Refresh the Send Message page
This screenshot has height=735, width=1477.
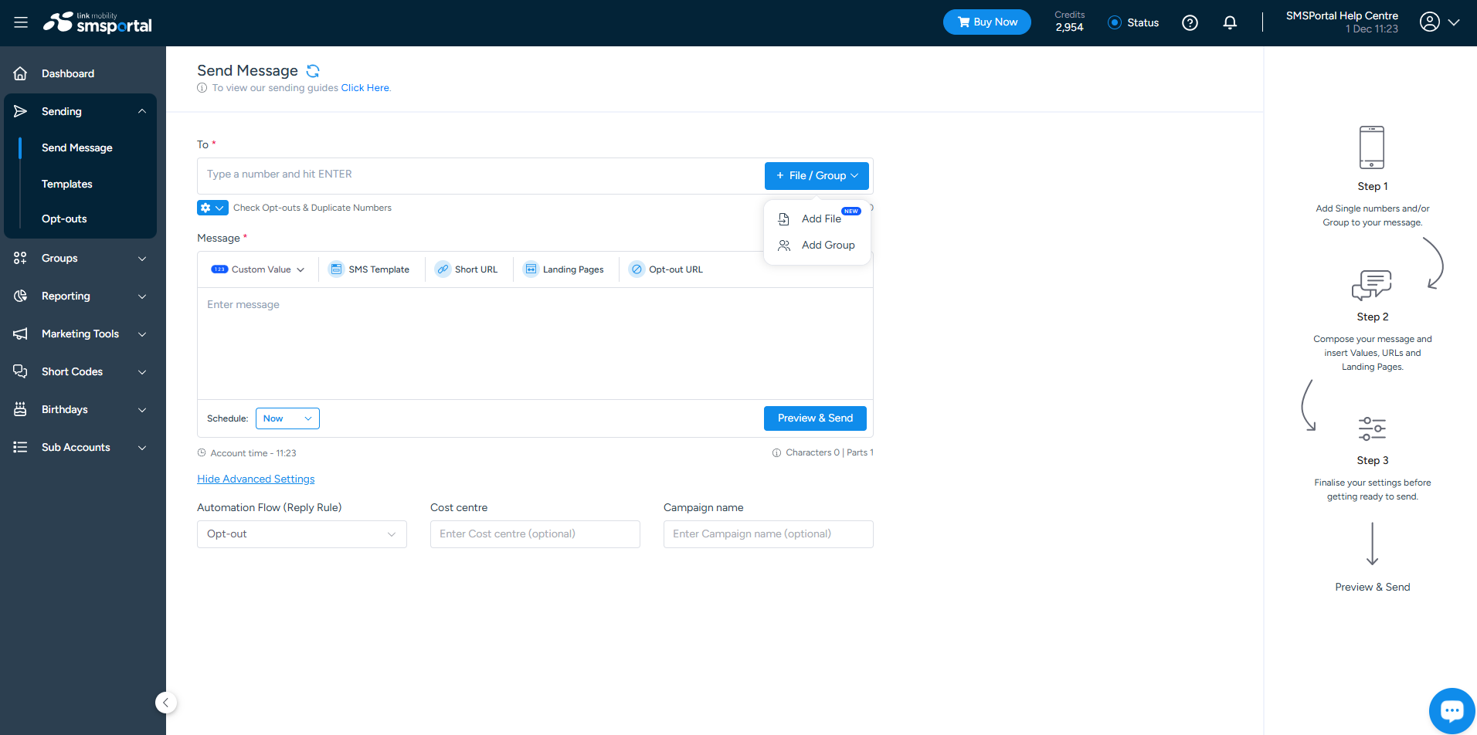pos(313,71)
